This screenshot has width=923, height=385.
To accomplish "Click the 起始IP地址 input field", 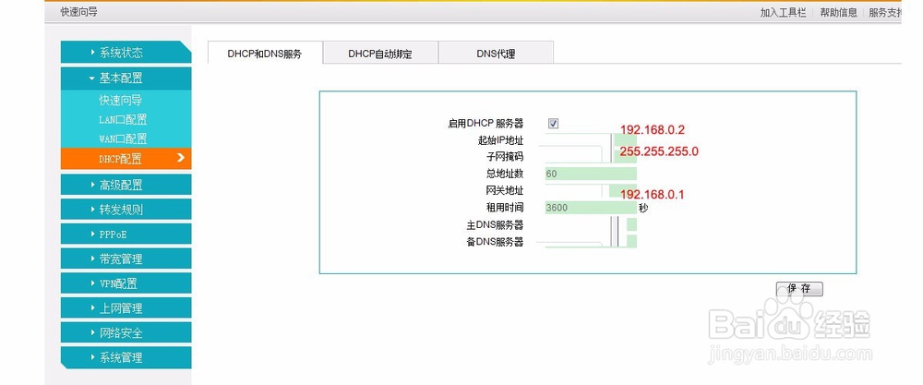I will pyautogui.click(x=591, y=140).
